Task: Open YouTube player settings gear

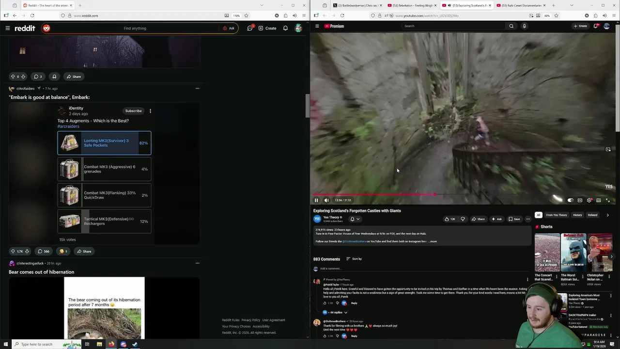Action: pyautogui.click(x=589, y=200)
